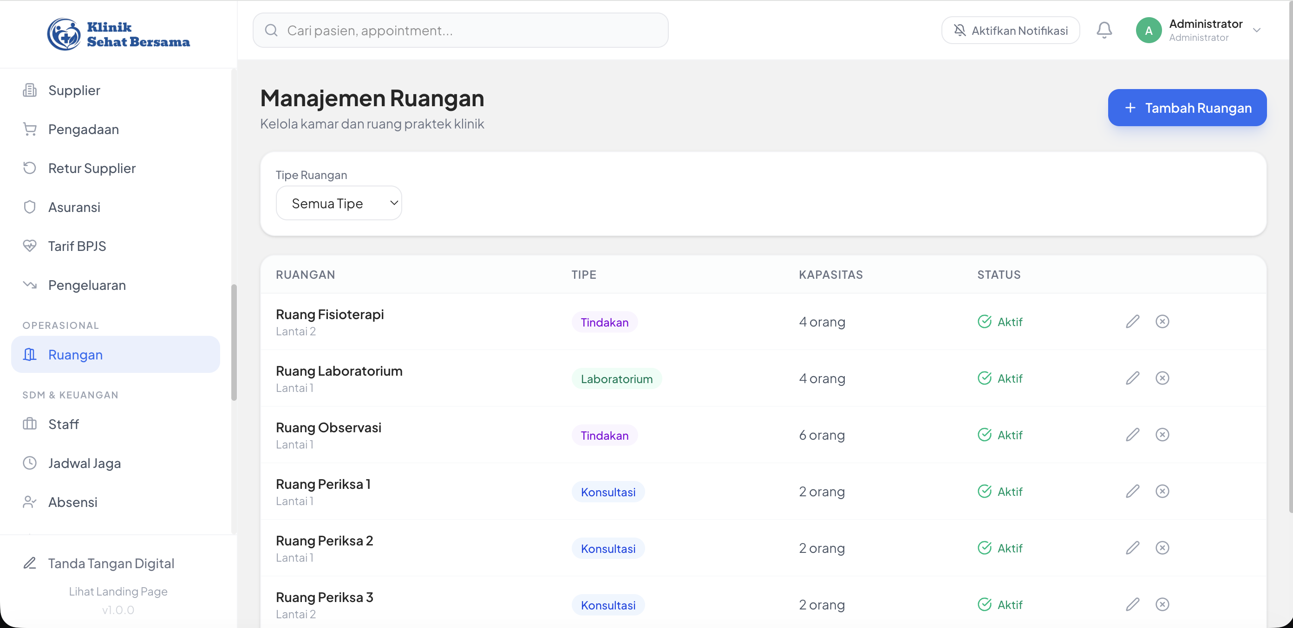Select the Tanda Tangan Digital pen icon

(x=29, y=563)
